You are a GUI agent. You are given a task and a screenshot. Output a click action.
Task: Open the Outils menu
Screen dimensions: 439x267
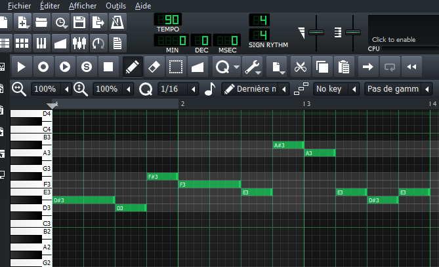click(116, 6)
